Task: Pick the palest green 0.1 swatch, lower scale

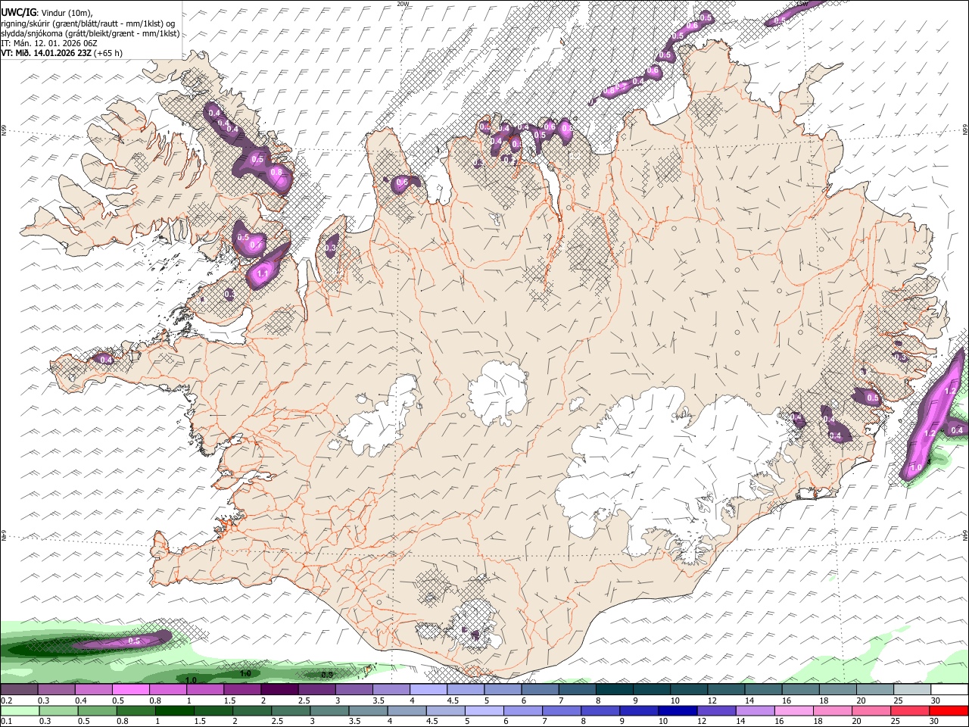Action: coord(19,710)
